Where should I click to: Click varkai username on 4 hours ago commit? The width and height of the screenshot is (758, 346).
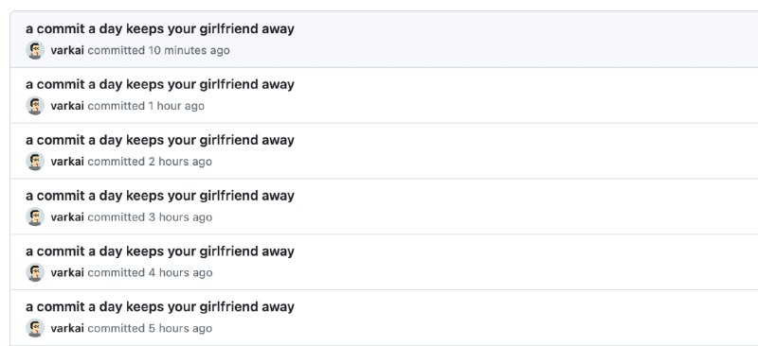67,272
